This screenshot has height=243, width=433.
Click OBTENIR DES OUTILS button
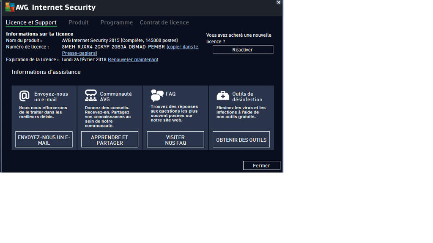click(x=241, y=139)
